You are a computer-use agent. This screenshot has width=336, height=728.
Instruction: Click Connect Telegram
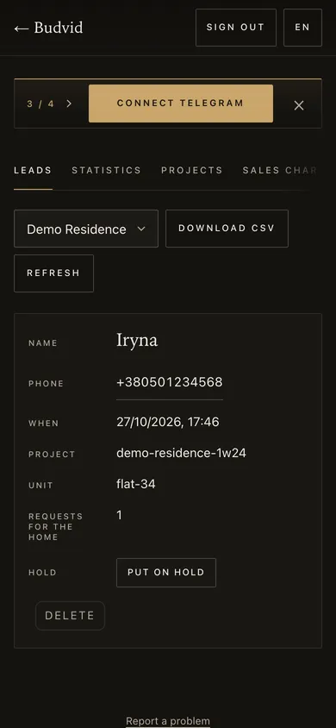click(181, 104)
